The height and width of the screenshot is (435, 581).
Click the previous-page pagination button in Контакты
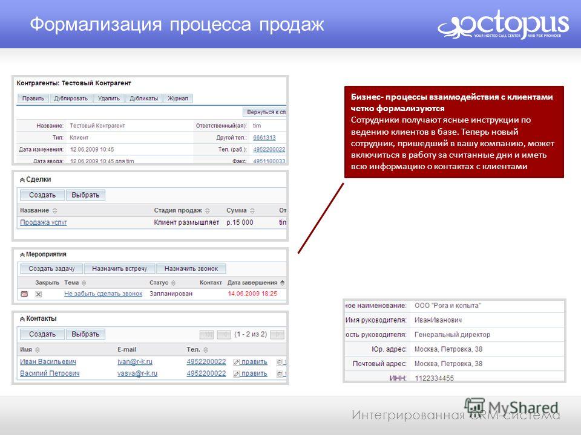click(x=224, y=334)
